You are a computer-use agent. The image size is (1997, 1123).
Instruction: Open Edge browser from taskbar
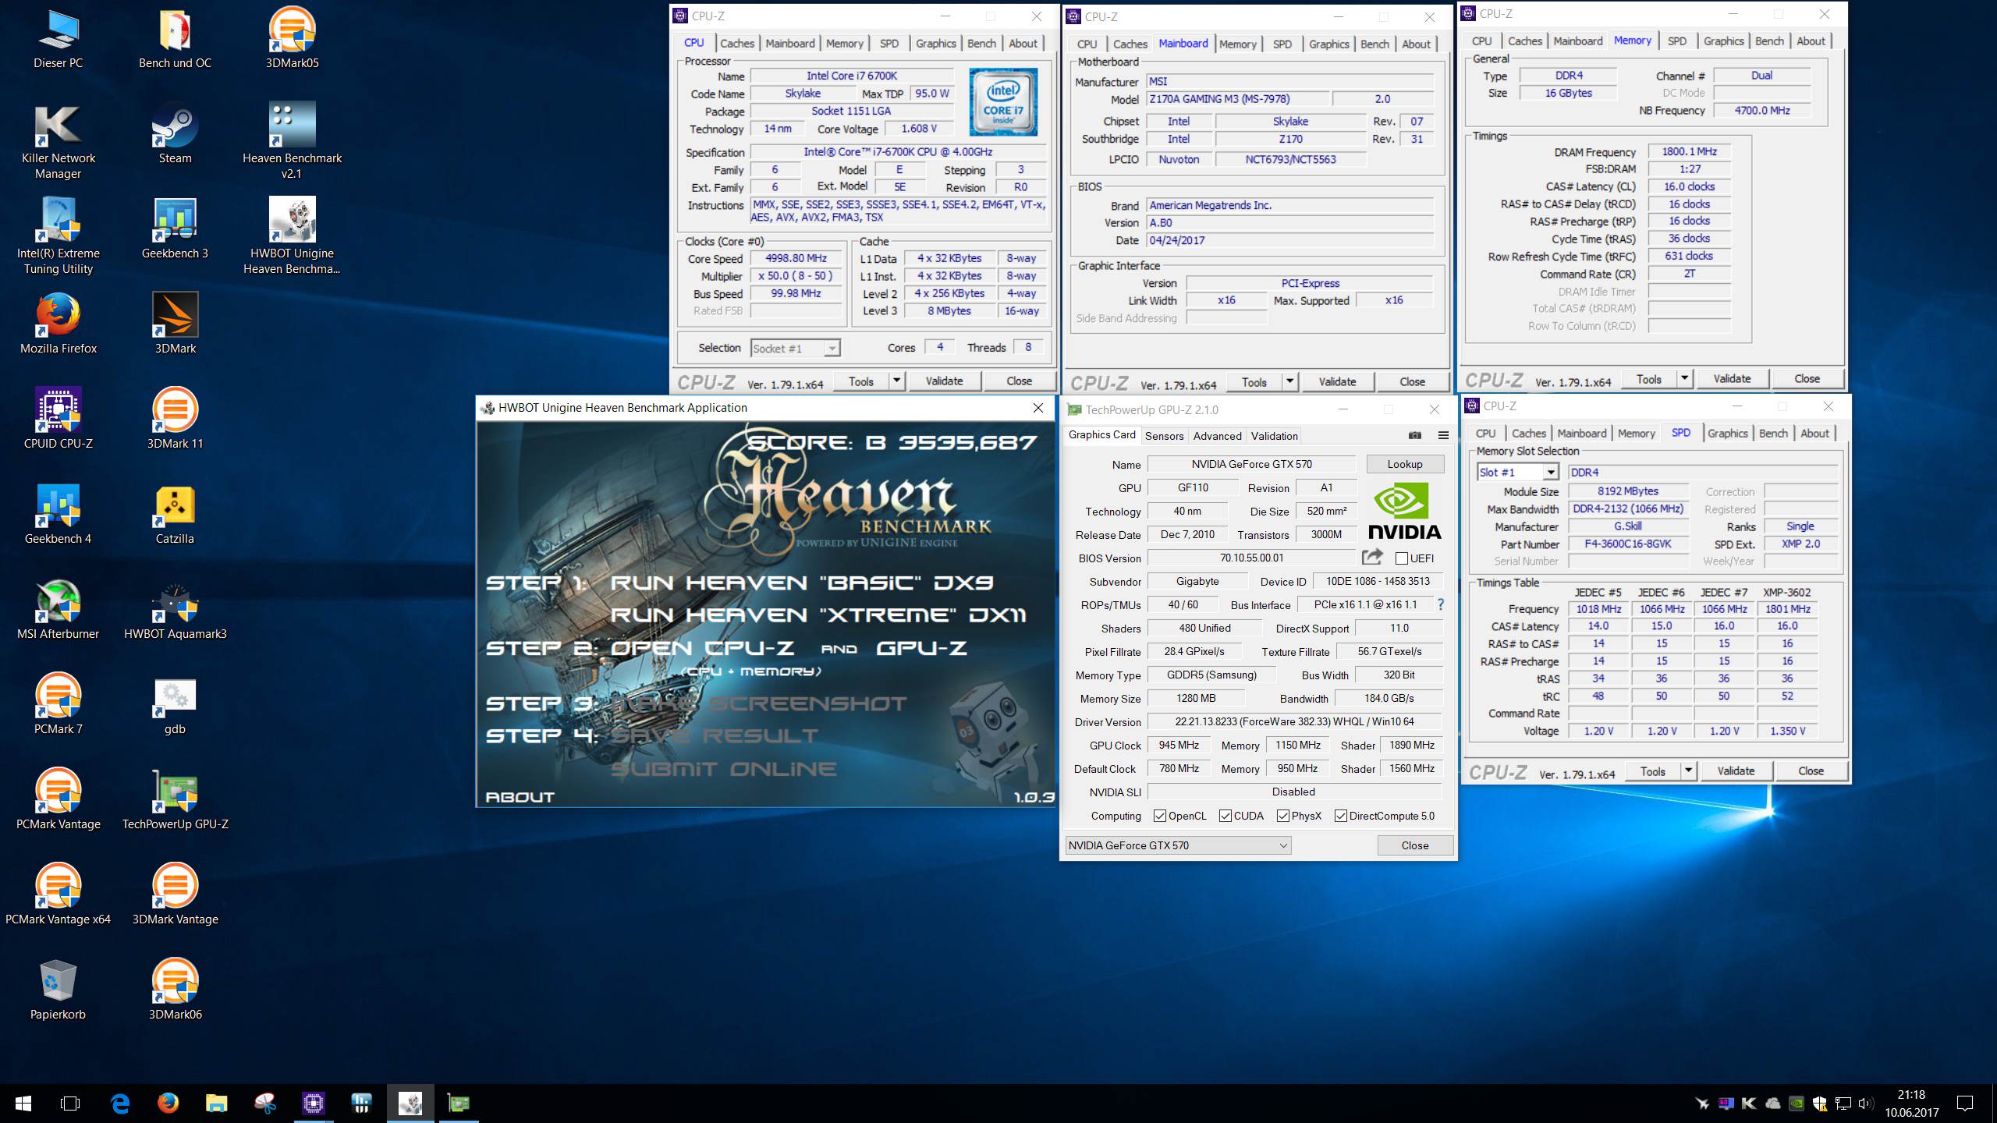(x=120, y=1103)
